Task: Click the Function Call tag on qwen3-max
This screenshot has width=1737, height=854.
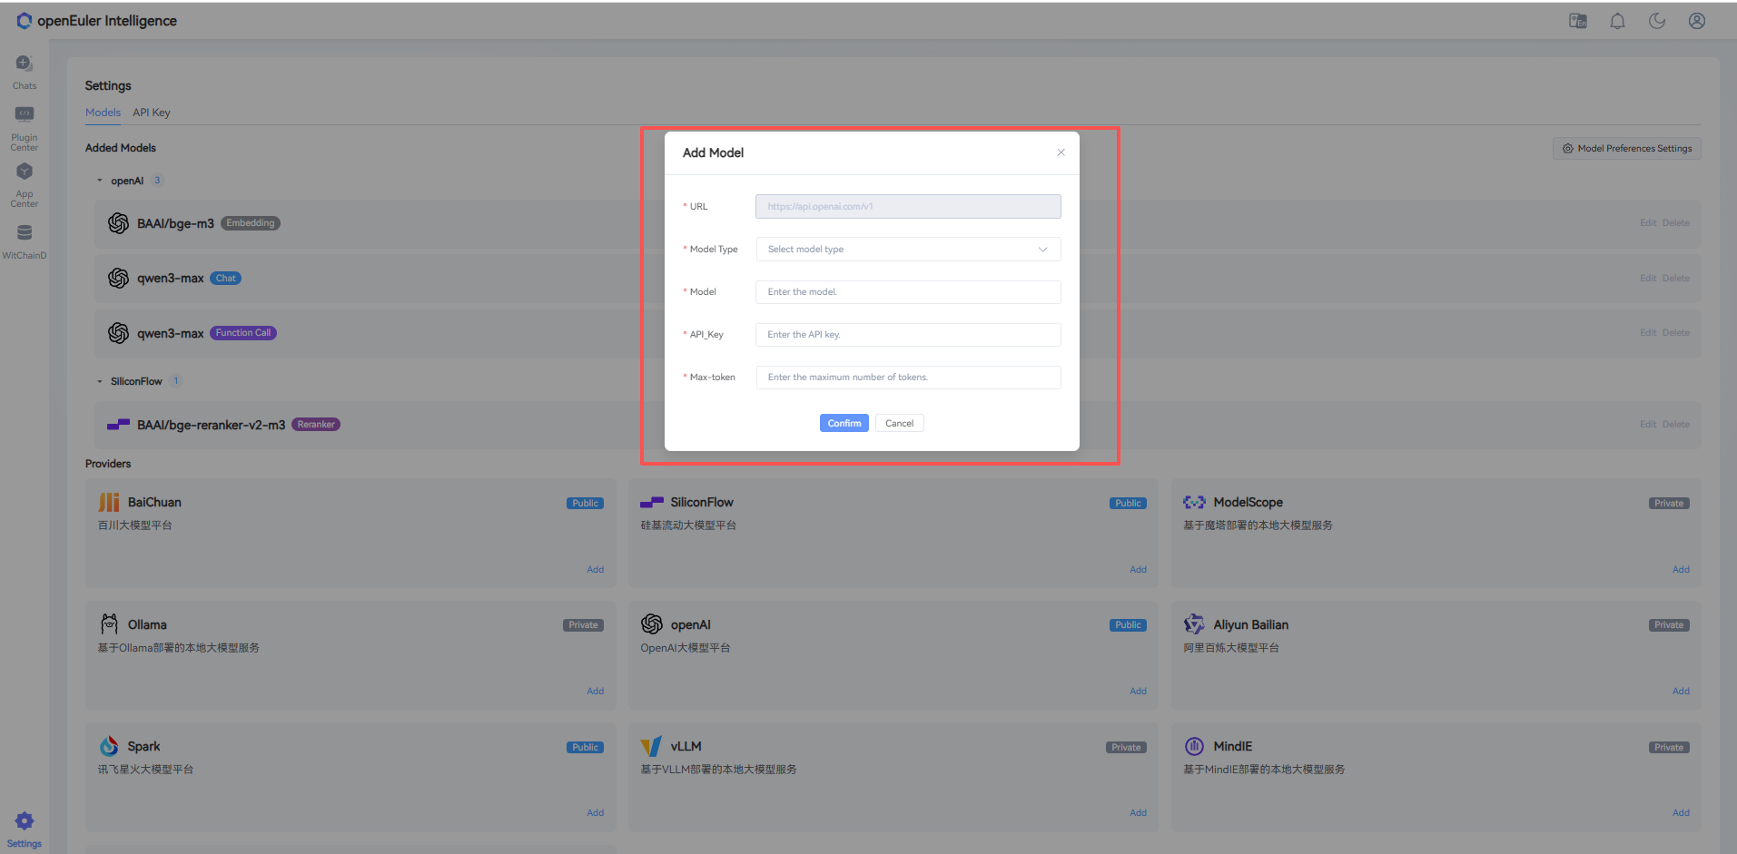Action: tap(243, 333)
